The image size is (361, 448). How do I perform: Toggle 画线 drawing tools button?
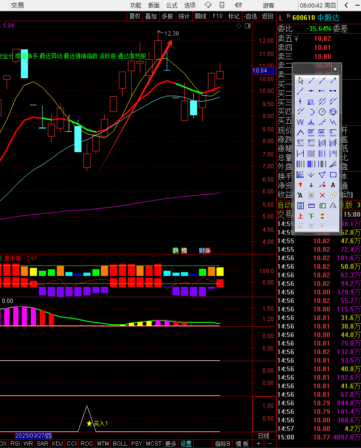tap(201, 16)
